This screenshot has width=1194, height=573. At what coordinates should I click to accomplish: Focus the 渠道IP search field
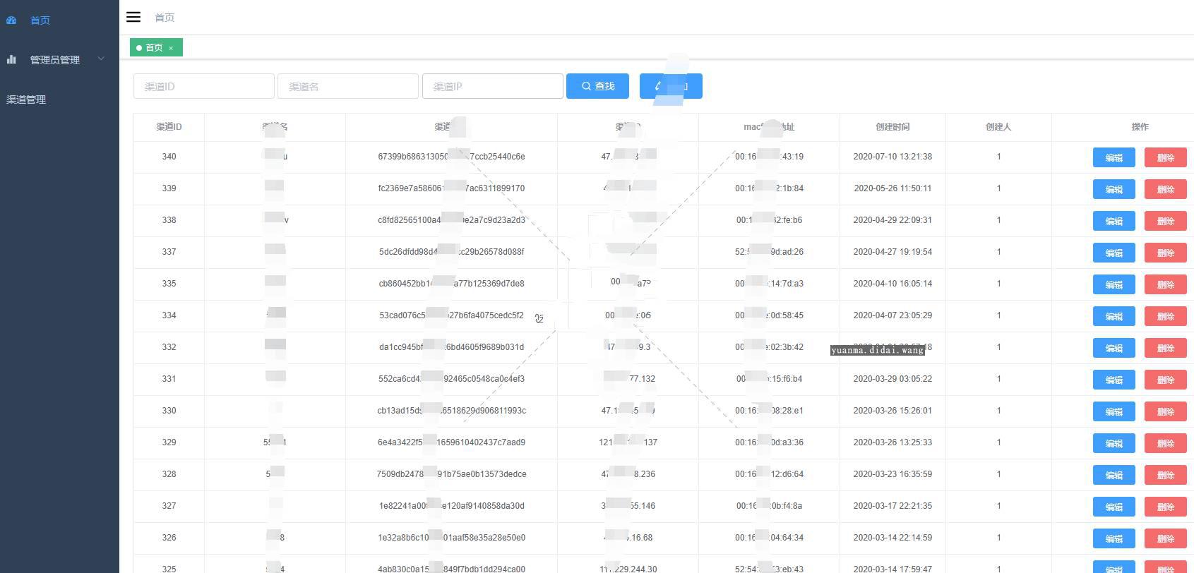click(x=493, y=86)
